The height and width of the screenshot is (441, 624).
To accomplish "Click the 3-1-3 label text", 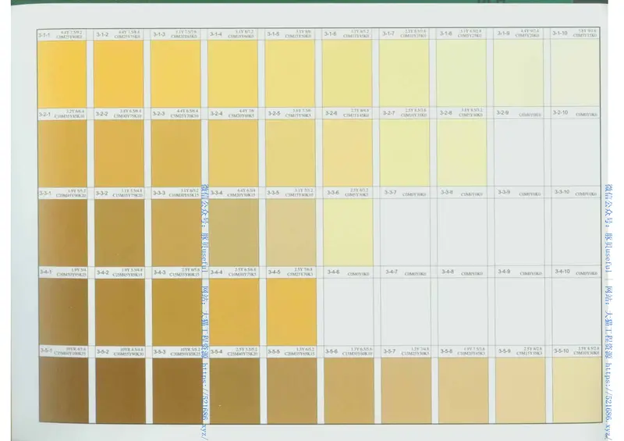I will click(158, 34).
